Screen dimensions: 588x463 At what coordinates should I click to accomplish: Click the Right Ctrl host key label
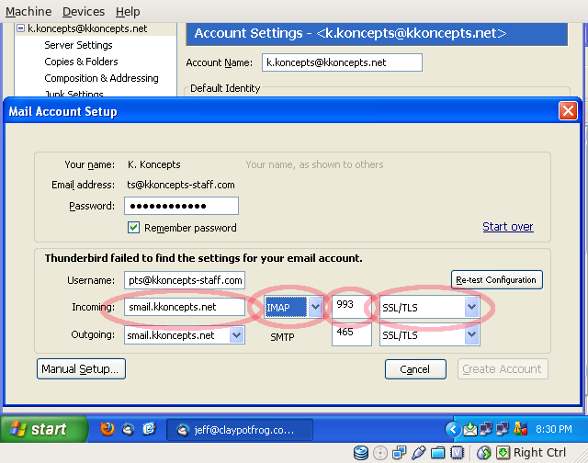(x=539, y=453)
